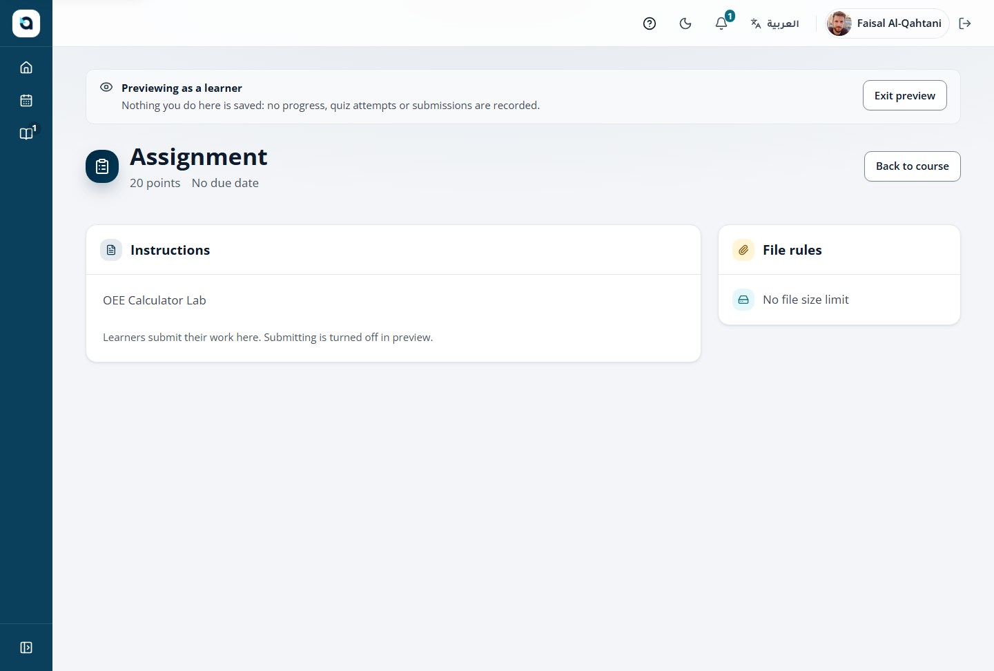This screenshot has height=671, width=994.
Task: Click the 'No due date' label
Action: pyautogui.click(x=225, y=183)
